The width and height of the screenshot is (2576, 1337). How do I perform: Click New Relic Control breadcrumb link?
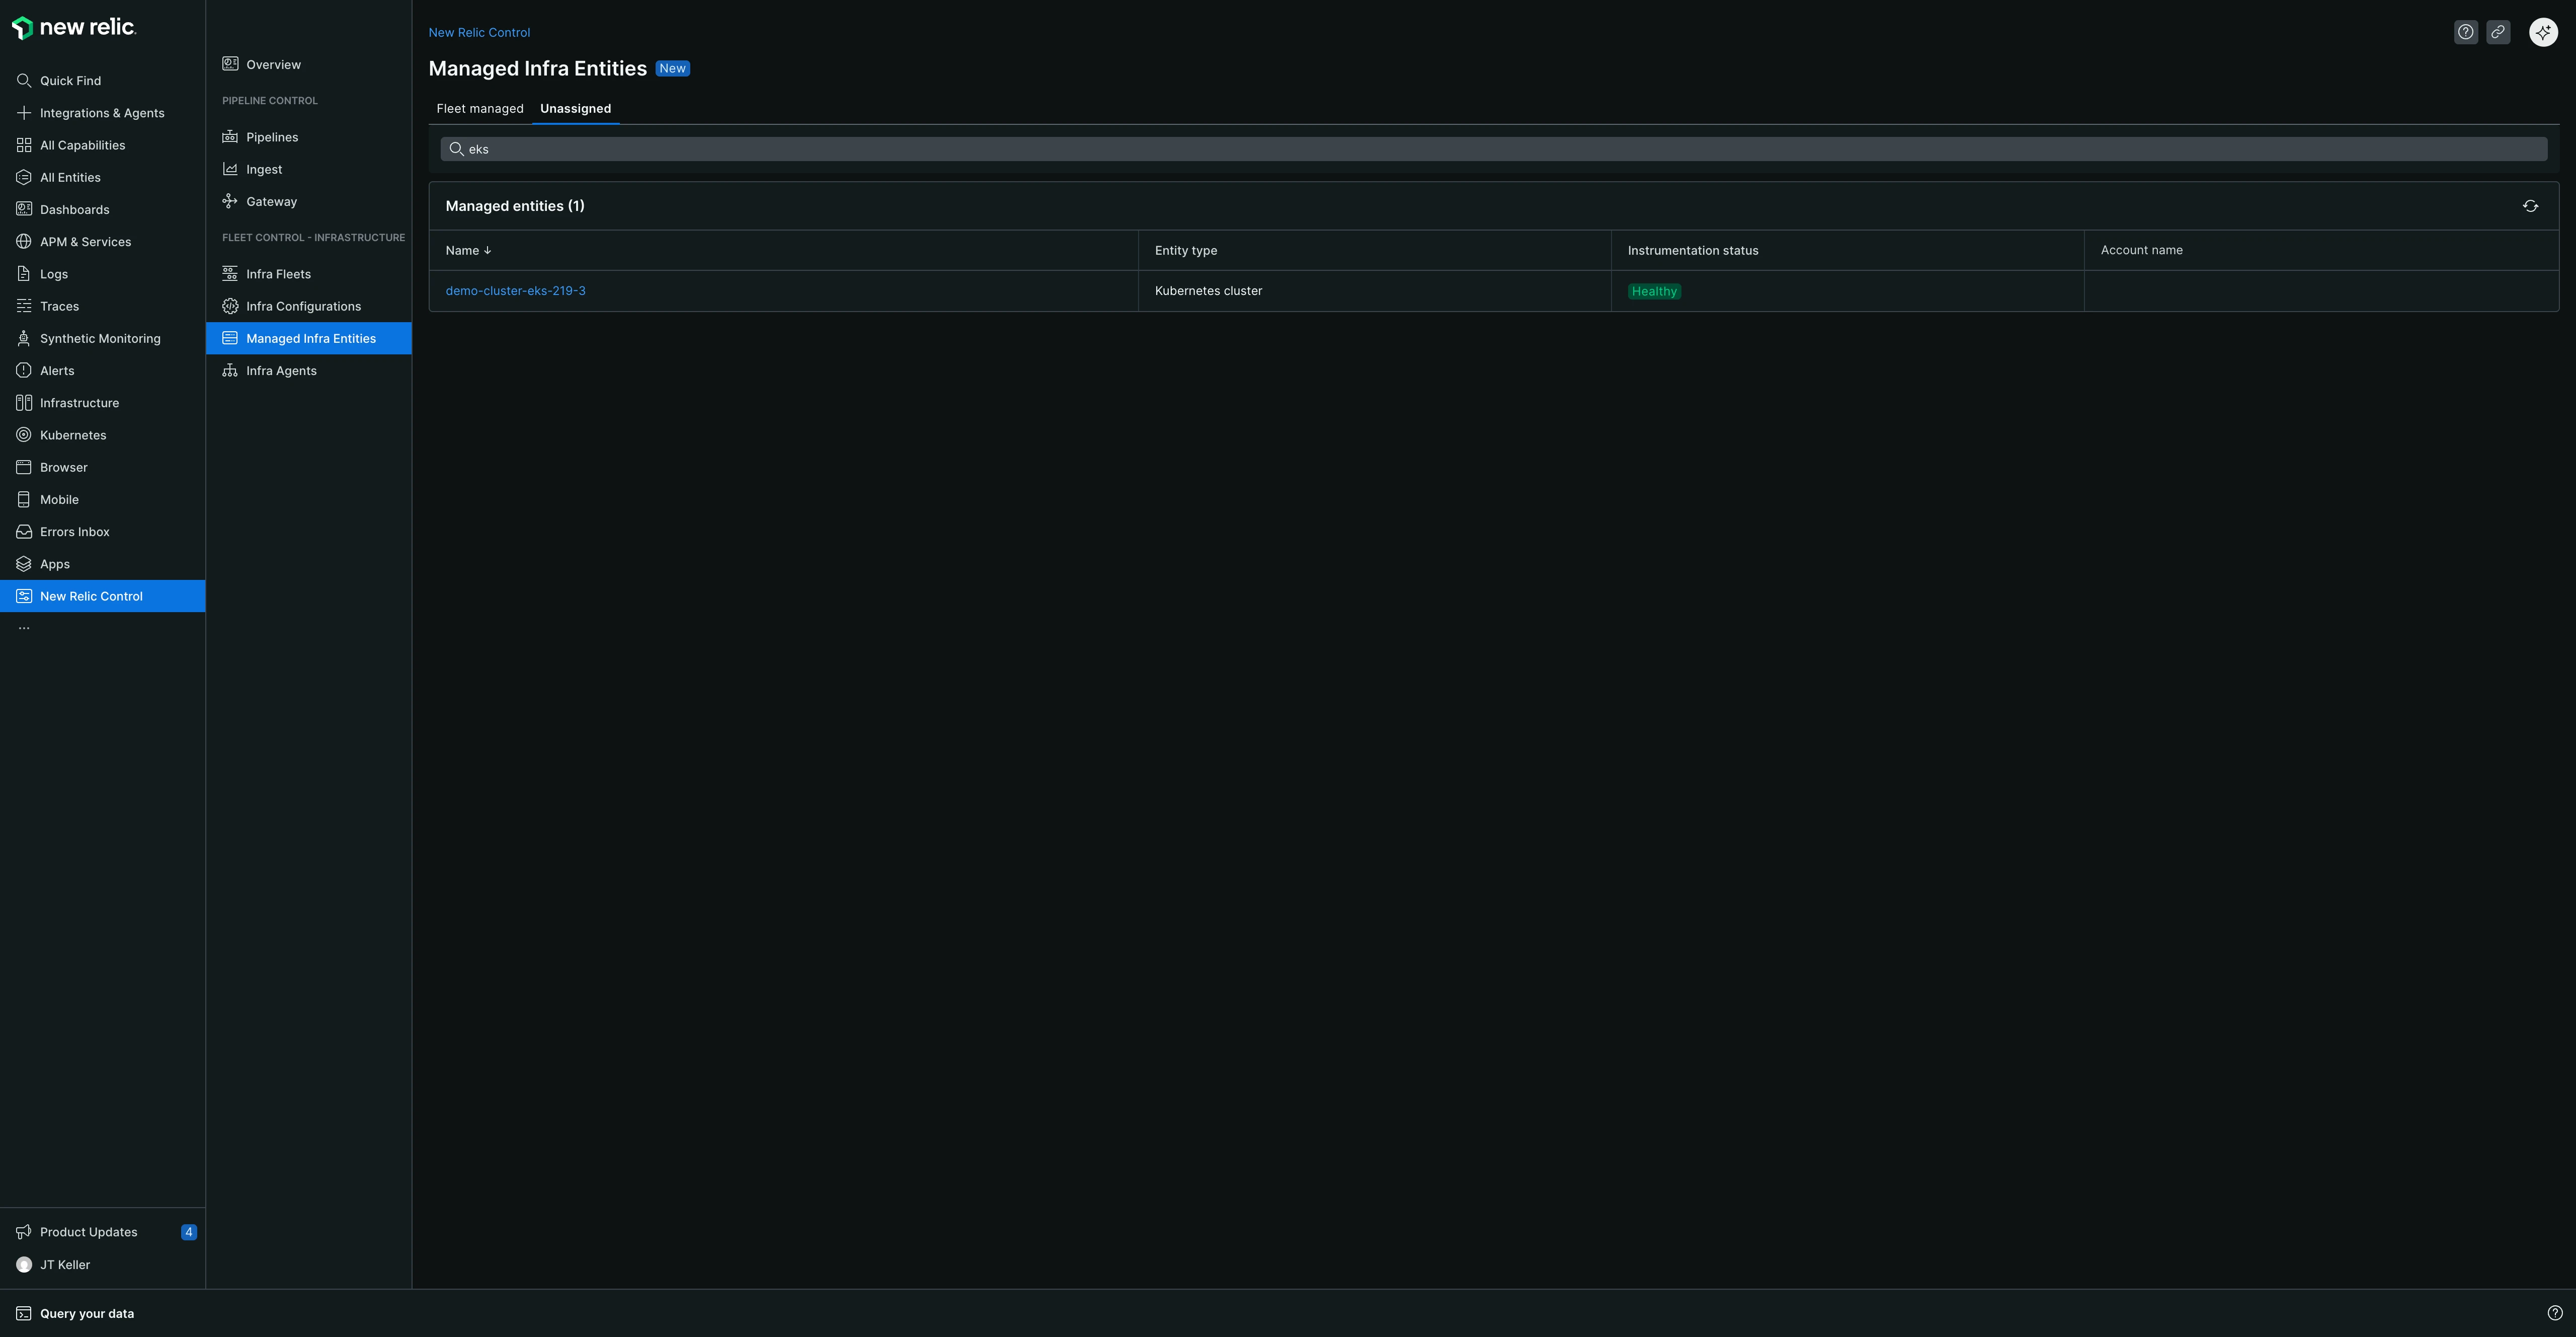tap(479, 32)
